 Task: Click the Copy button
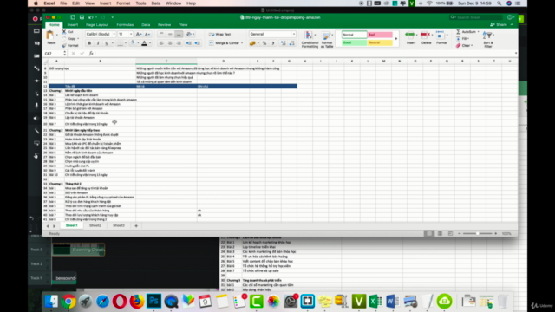[69, 38]
